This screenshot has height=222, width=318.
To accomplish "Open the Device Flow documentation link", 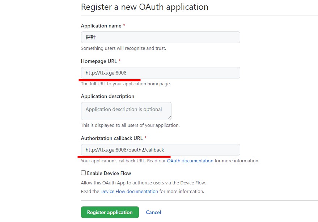I will coord(129,191).
